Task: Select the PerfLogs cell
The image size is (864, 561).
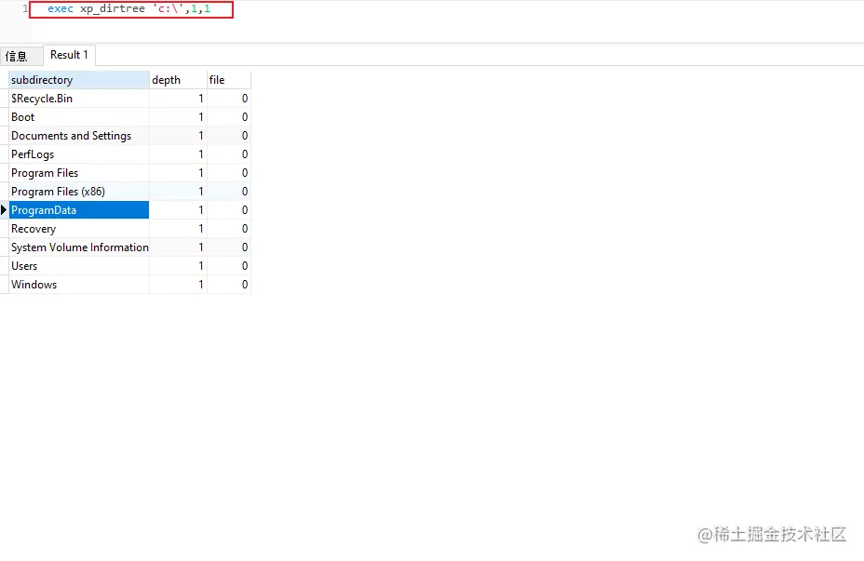Action: tap(79, 154)
